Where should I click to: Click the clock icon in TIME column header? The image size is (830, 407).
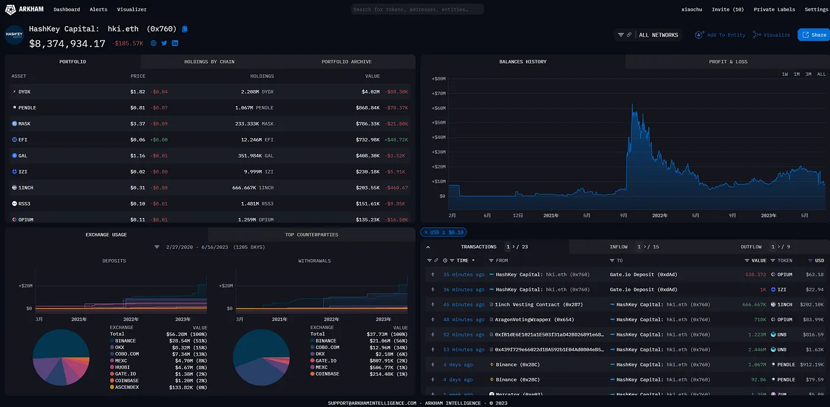pyautogui.click(x=445, y=261)
